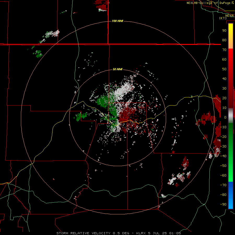Viewport: 235px width, 235px height.
Task: Click the 5 JUL 25 01:05 timestamp
Action: (x=164, y=233)
